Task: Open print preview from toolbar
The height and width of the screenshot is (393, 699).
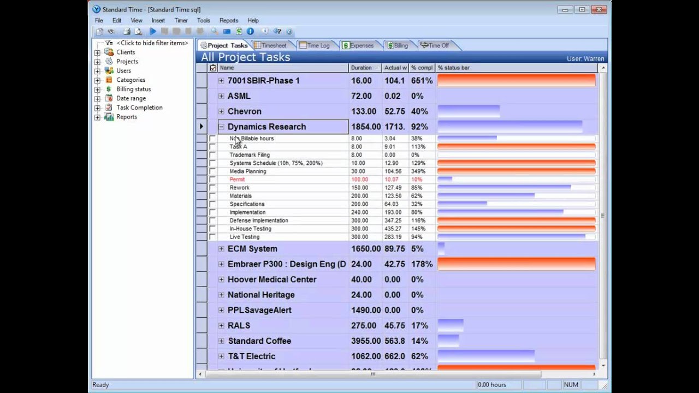Action: [139, 32]
